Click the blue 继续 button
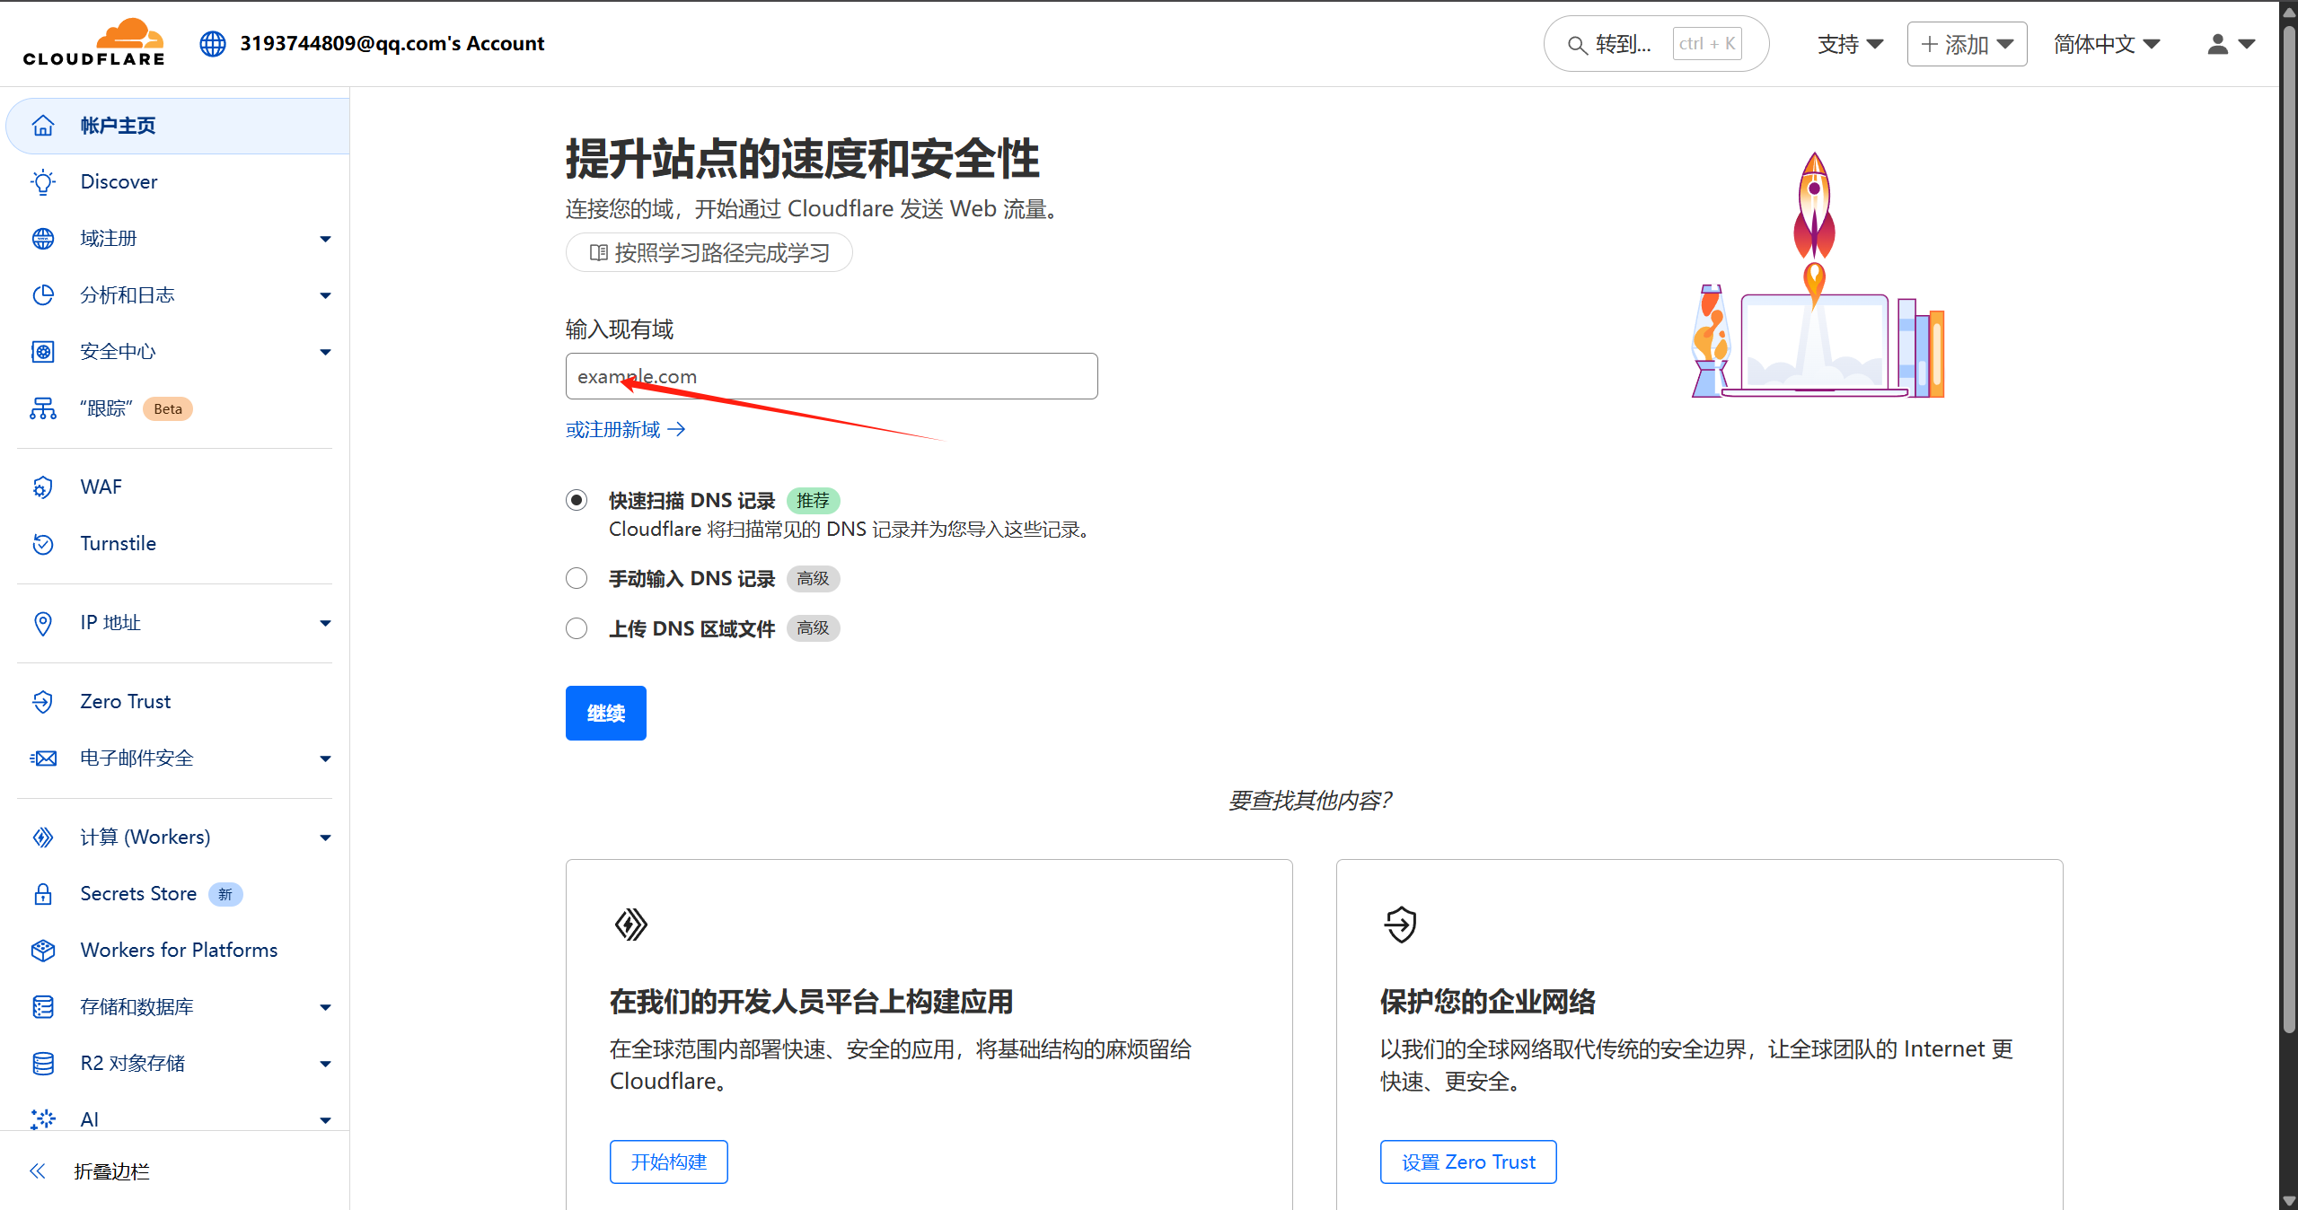The height and width of the screenshot is (1210, 2298). [x=605, y=714]
